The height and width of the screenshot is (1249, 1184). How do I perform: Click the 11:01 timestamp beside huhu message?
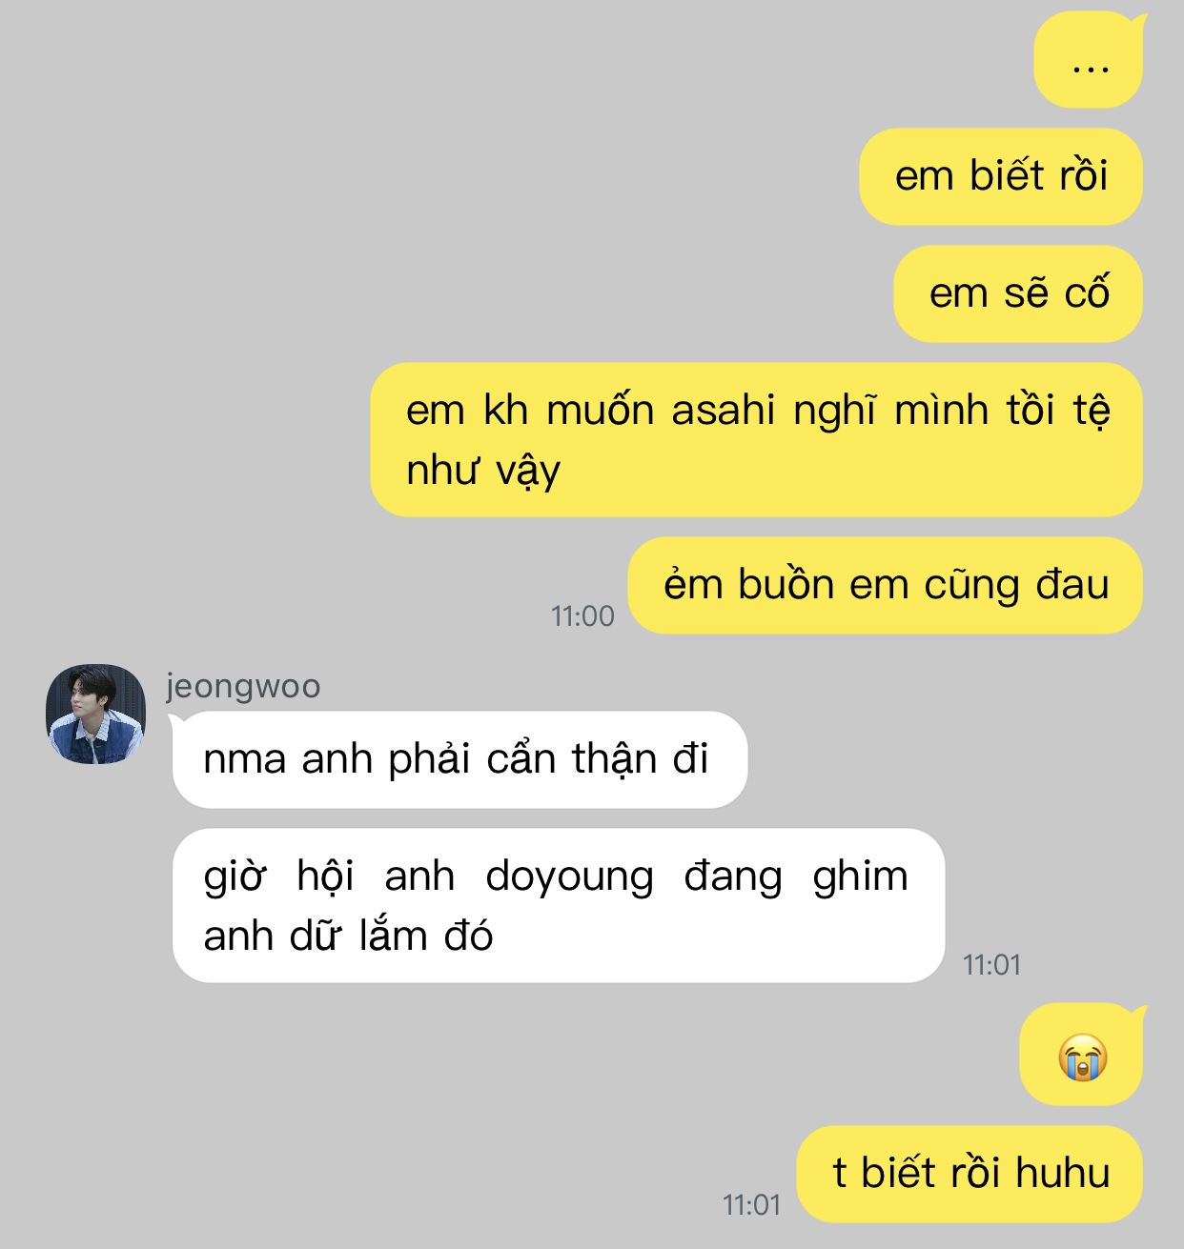[751, 1204]
